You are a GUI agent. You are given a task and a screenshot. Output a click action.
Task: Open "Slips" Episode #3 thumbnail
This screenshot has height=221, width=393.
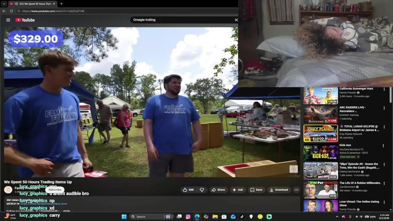click(321, 171)
